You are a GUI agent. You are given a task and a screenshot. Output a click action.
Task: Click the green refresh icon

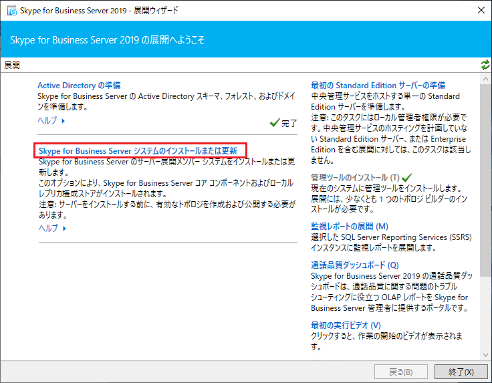pyautogui.click(x=485, y=65)
